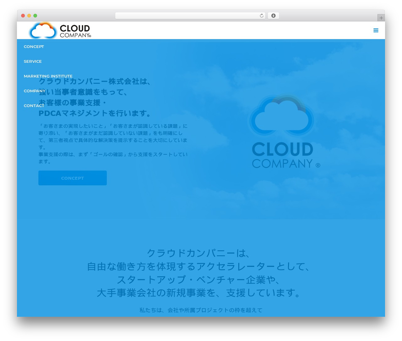The height and width of the screenshot is (341, 402).
Task: Open the CONTACT menu item
Action: point(34,106)
